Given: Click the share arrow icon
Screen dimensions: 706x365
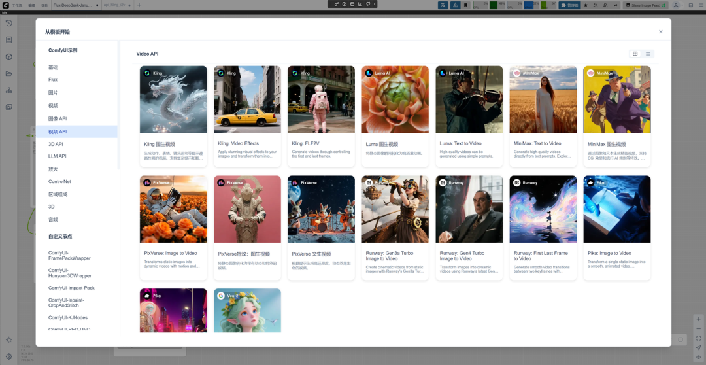Looking at the screenshot, I should coord(616,5).
